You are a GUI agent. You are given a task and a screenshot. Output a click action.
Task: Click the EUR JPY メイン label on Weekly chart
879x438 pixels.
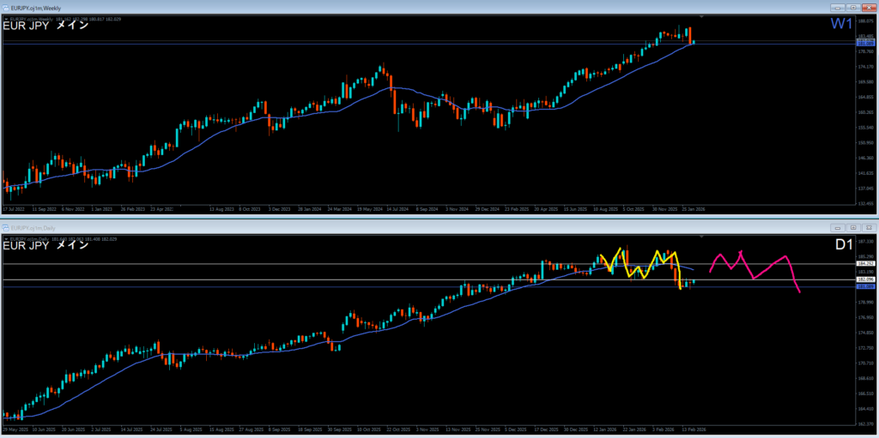45,25
